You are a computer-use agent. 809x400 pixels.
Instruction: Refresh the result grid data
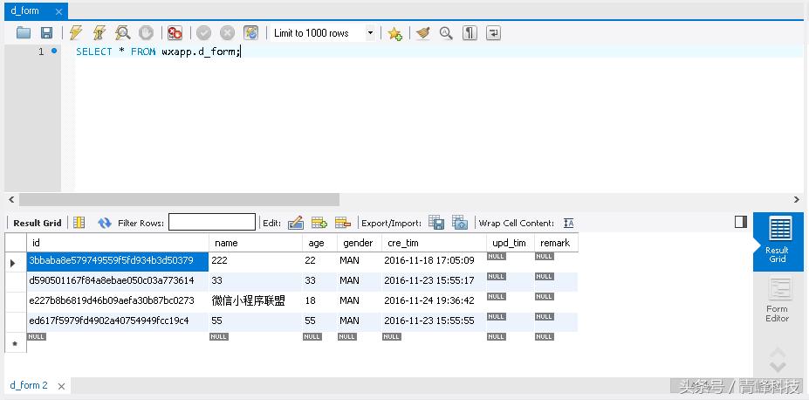point(105,223)
